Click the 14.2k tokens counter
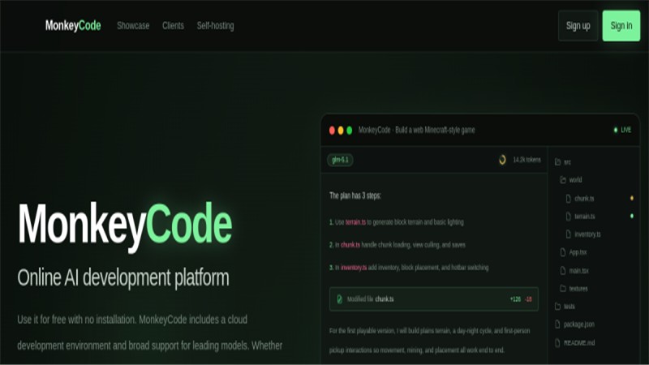This screenshot has height=365, width=649. tap(527, 160)
